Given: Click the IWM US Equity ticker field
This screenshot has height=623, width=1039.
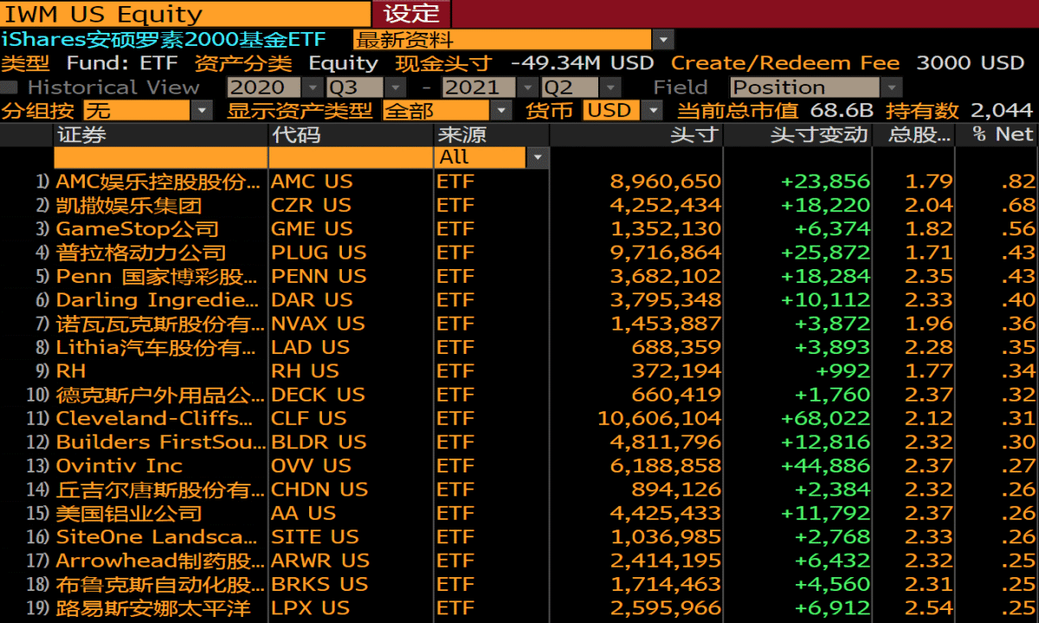Looking at the screenshot, I should pos(185,14).
